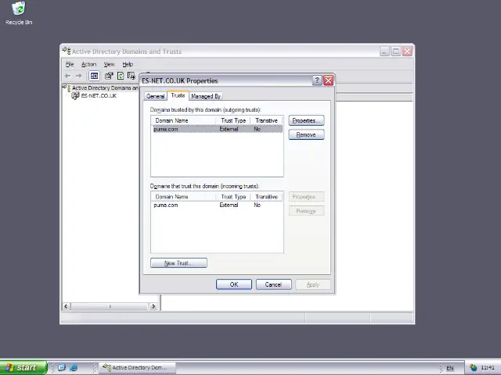Image resolution: width=501 pixels, height=375 pixels.
Task: Click the Forward arrow in the toolbar
Action: 78,76
